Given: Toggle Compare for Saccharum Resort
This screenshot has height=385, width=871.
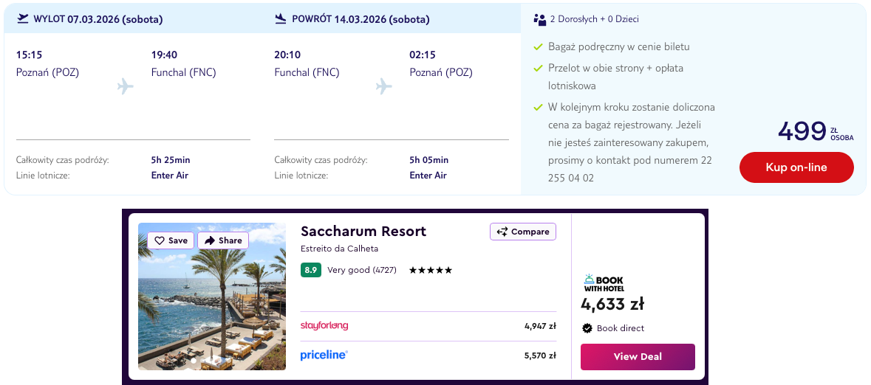Looking at the screenshot, I should (x=523, y=232).
